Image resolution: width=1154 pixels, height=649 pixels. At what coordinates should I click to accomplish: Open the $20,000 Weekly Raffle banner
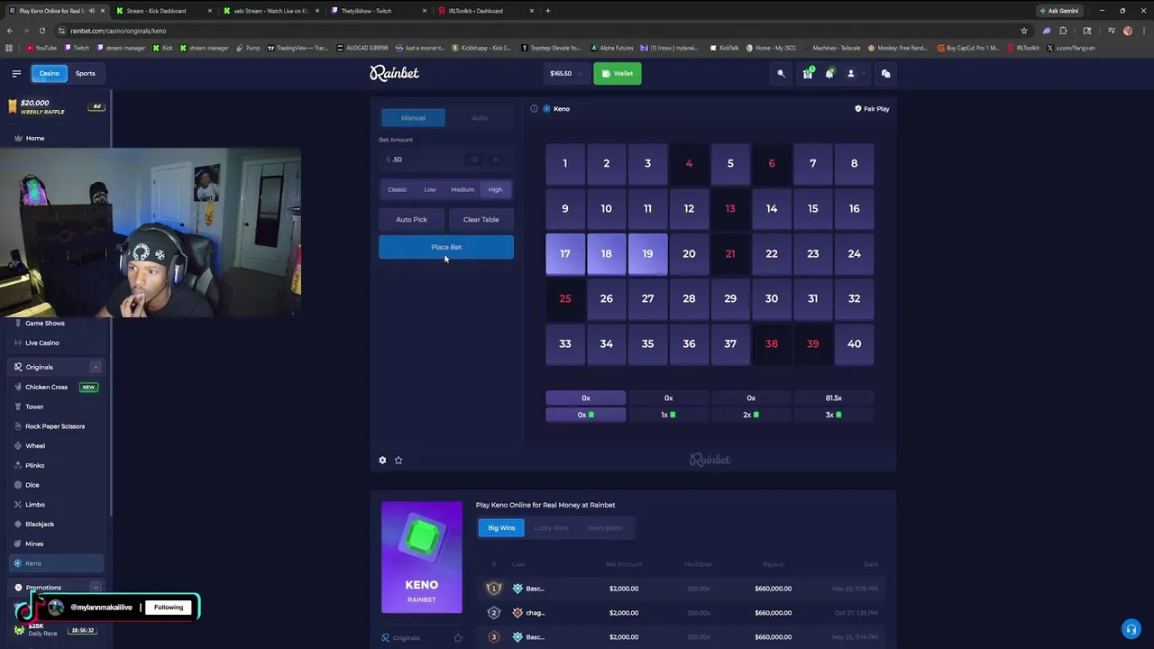click(56, 106)
